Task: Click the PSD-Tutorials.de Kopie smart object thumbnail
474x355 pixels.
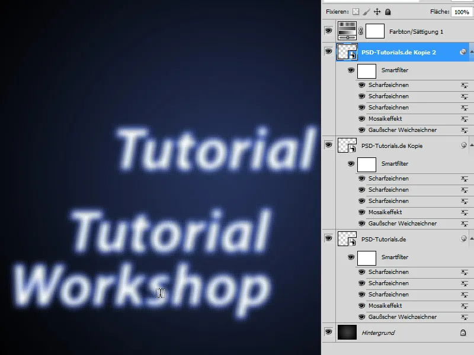Action: coord(347,145)
